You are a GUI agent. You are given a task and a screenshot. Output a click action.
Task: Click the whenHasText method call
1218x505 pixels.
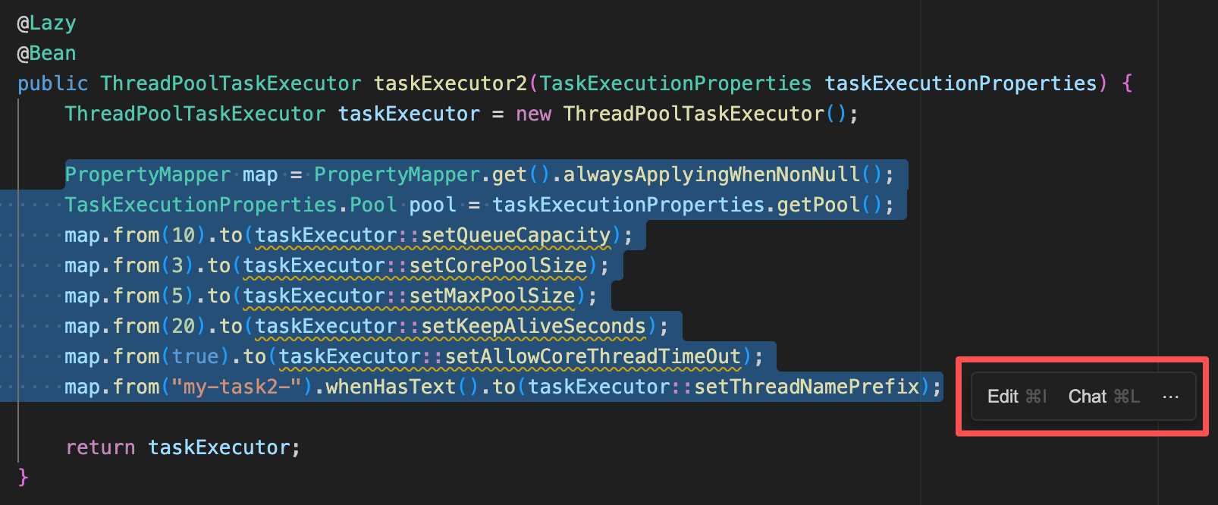391,387
